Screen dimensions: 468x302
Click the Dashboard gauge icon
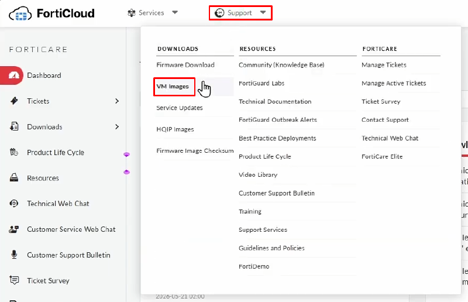(x=13, y=75)
